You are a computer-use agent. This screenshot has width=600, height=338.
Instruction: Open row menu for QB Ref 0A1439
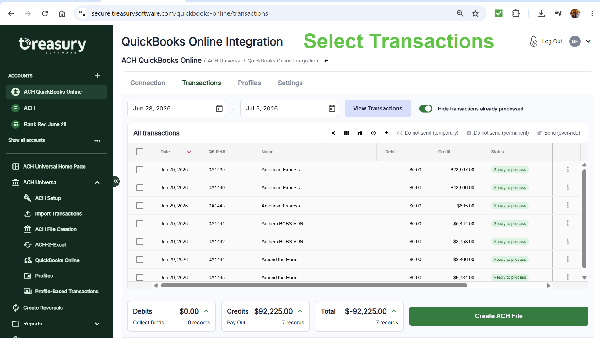568,169
